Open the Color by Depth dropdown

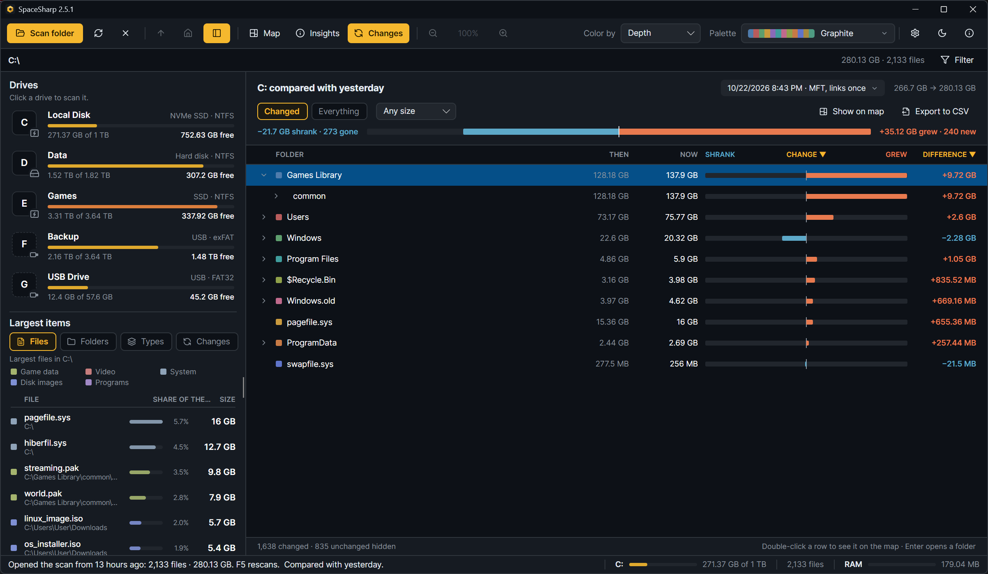pos(660,33)
